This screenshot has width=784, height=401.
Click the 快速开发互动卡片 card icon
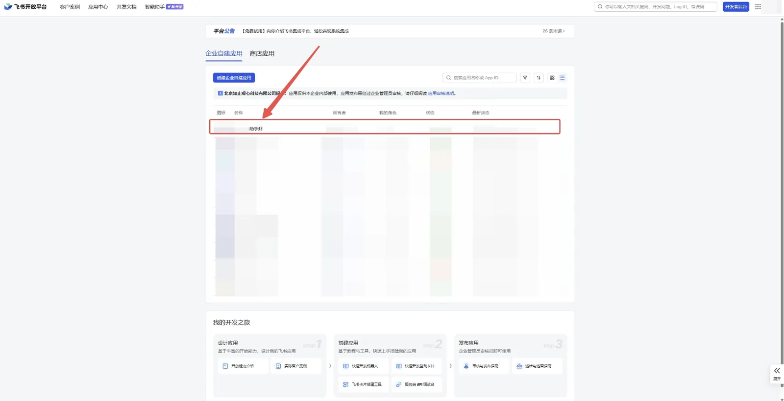pyautogui.click(x=399, y=366)
